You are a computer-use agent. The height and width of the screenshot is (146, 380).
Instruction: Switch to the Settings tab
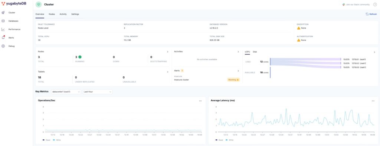(x=75, y=14)
